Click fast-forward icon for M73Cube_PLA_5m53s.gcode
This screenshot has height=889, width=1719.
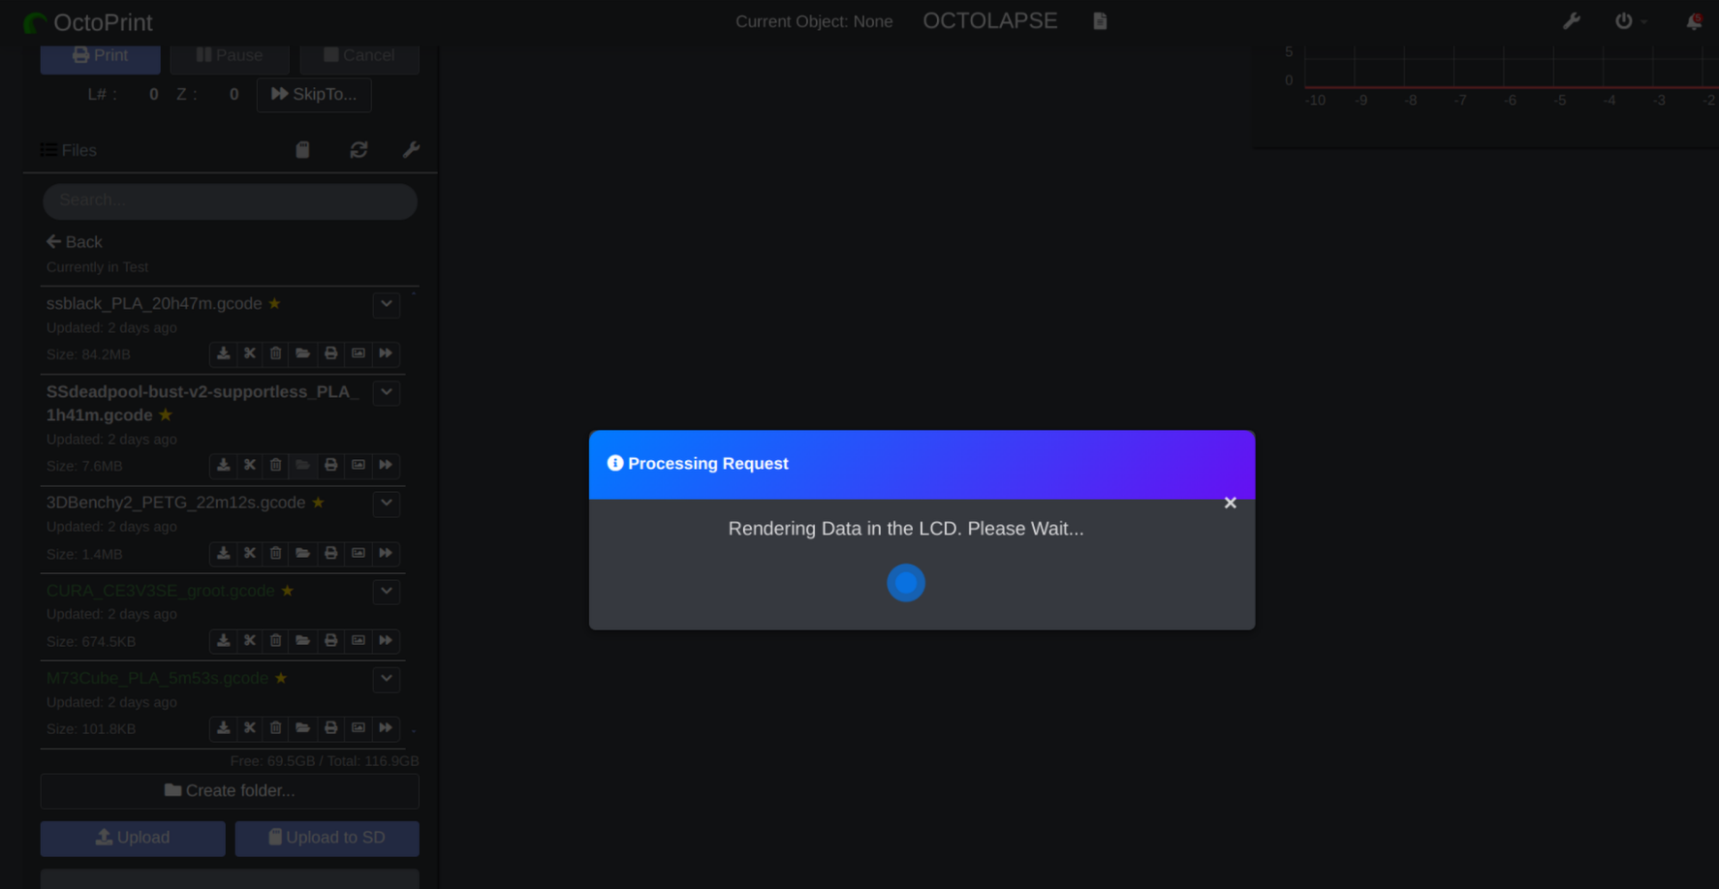(x=386, y=728)
